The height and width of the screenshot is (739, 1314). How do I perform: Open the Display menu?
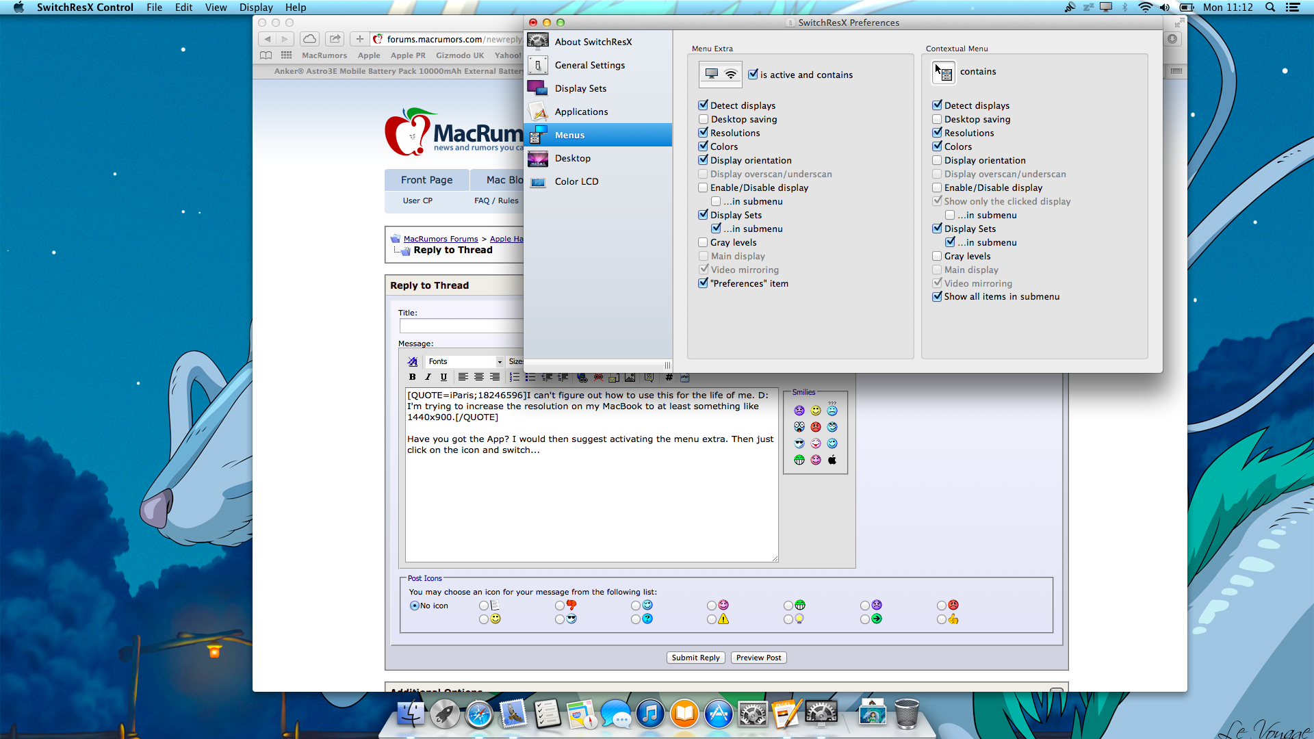[x=256, y=8]
